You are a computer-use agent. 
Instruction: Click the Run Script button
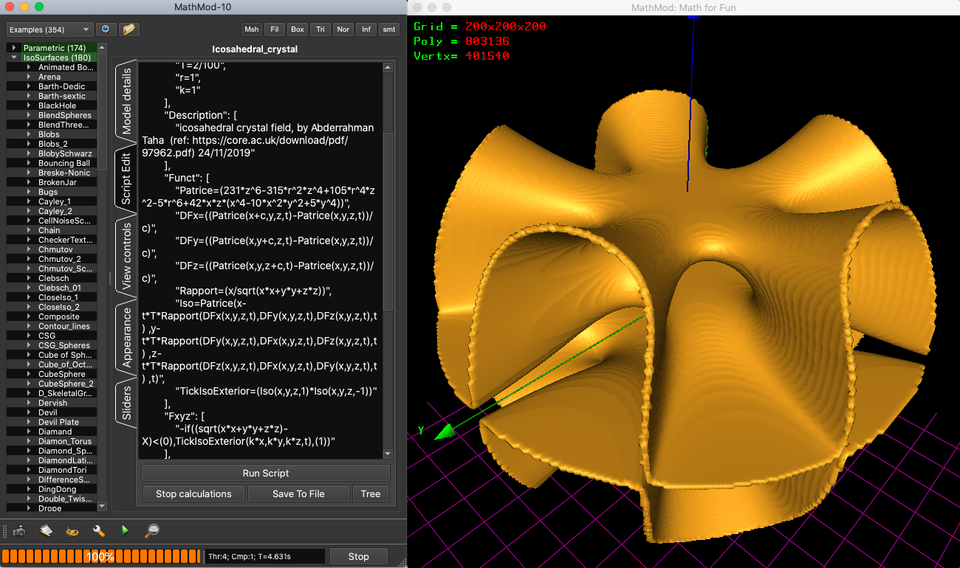tap(265, 473)
